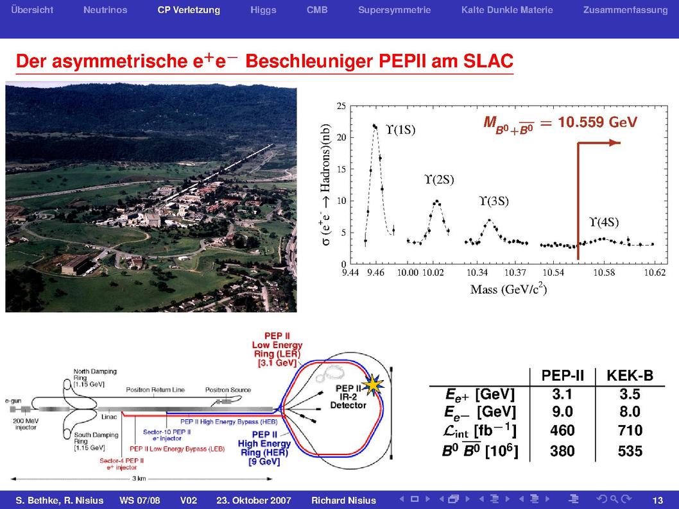Click the aerial photo of SLAC
The image size is (679, 509).
[x=151, y=197]
